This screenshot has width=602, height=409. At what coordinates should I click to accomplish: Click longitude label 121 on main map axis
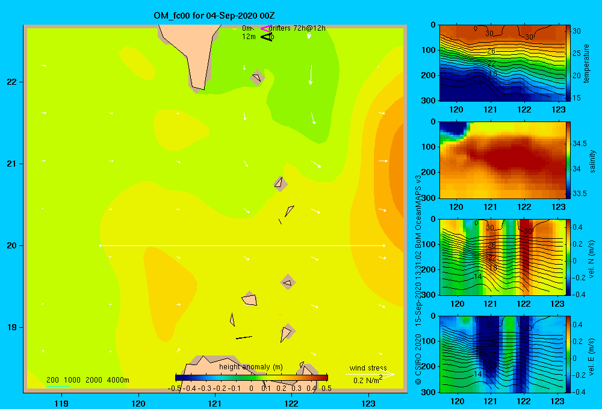point(215,404)
